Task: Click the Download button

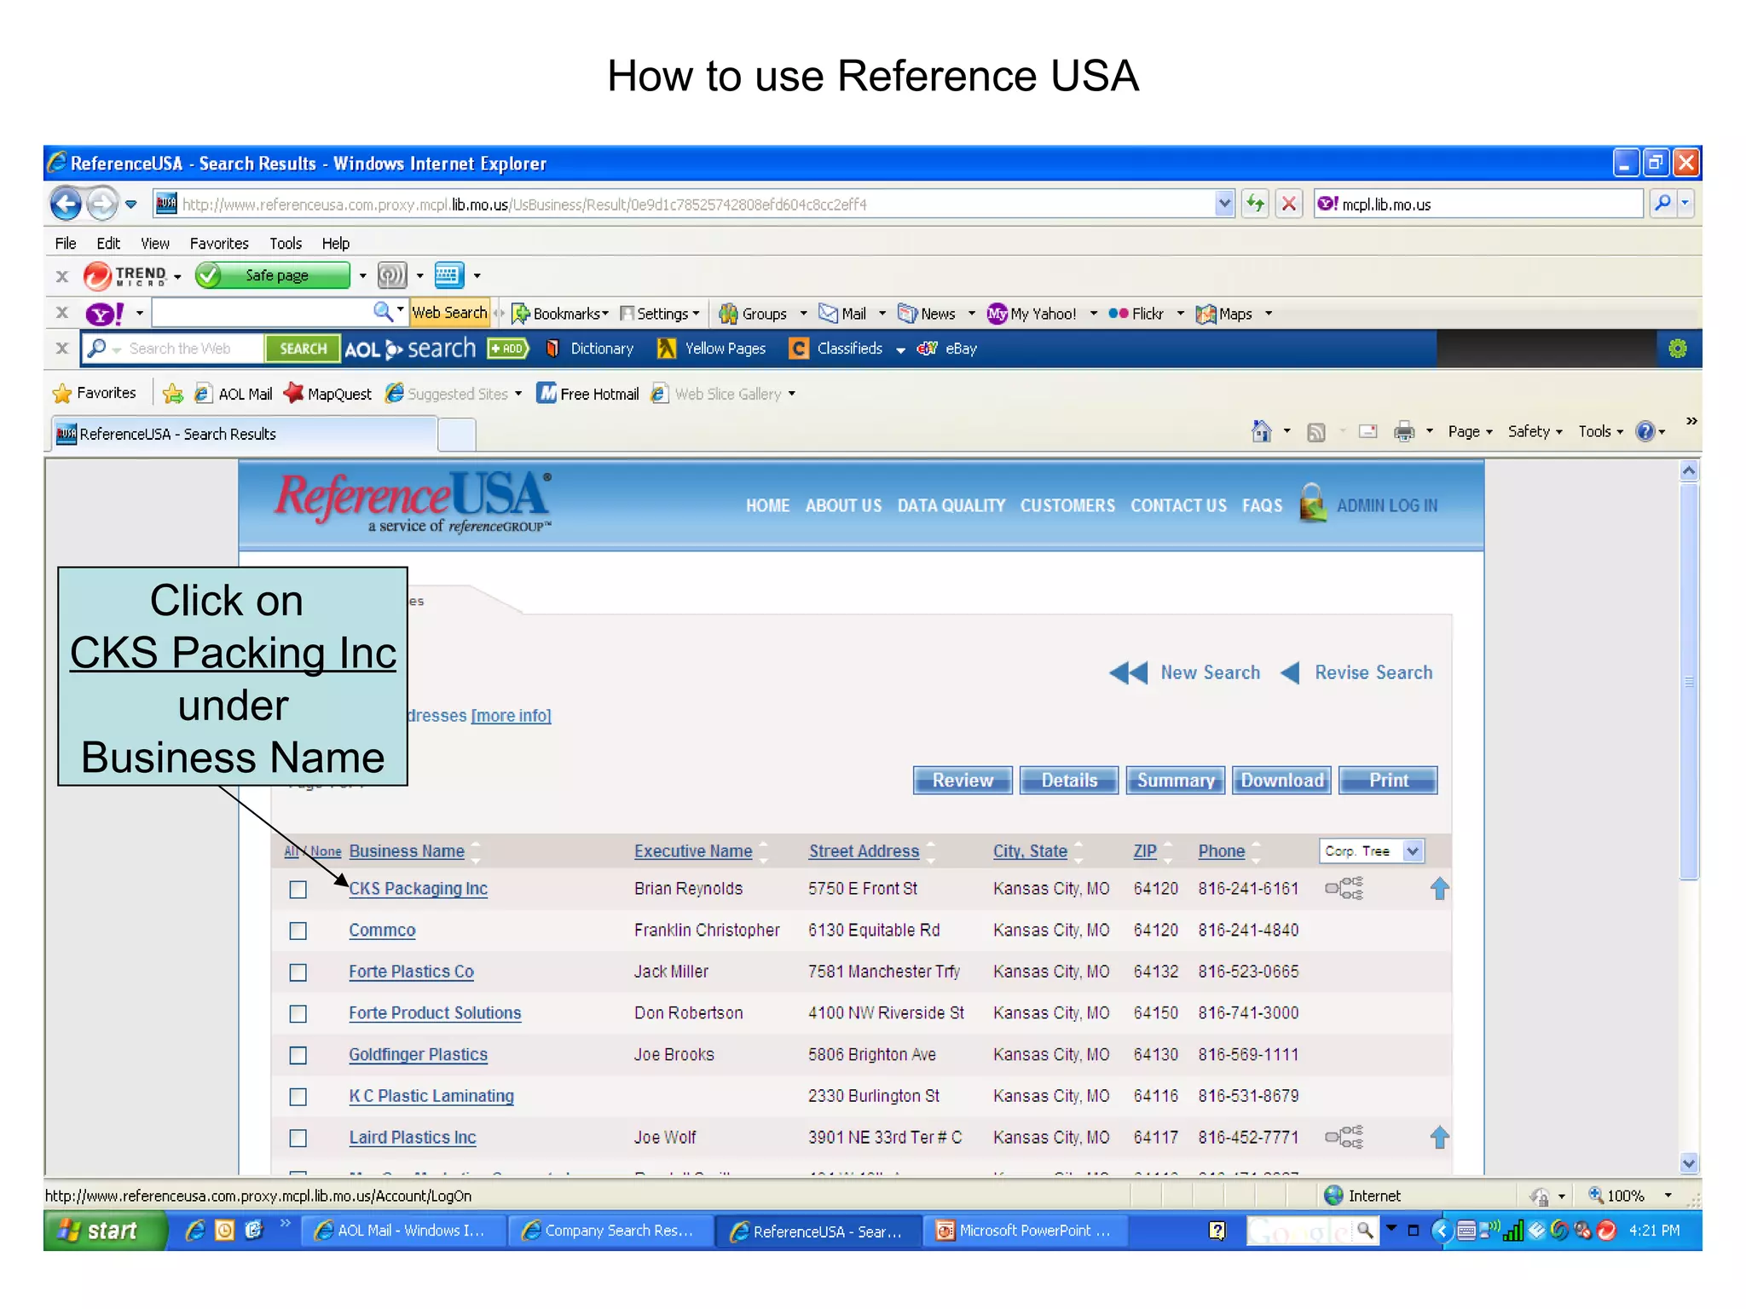Action: [x=1281, y=780]
